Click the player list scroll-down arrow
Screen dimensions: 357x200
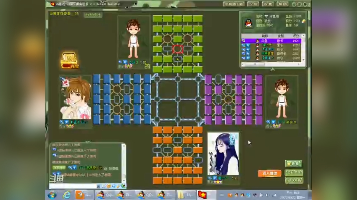click(303, 60)
